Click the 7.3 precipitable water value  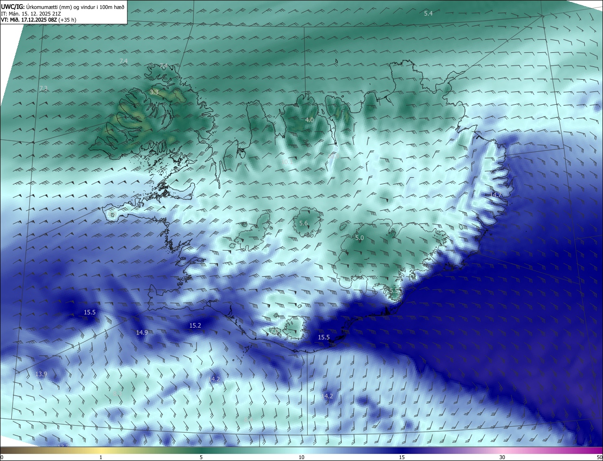coord(43,88)
